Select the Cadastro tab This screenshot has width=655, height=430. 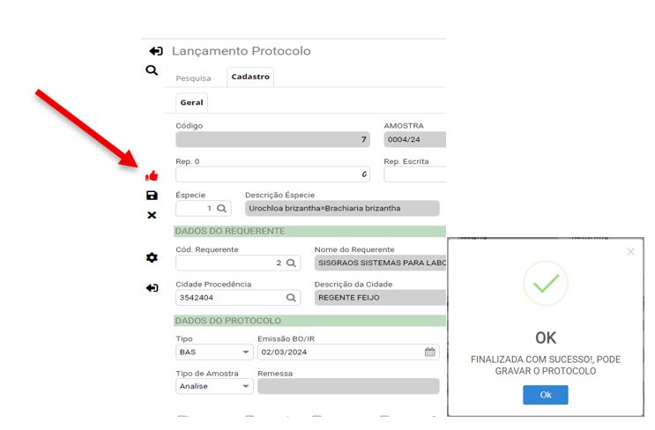click(251, 78)
